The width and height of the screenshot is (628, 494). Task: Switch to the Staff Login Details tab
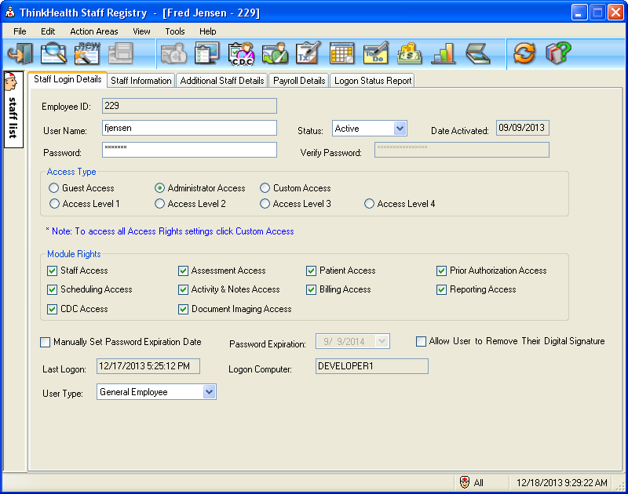click(68, 79)
